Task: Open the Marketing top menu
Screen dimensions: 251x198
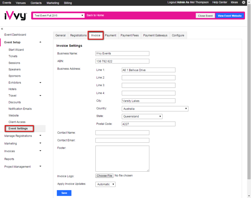Action: tap(53, 3)
